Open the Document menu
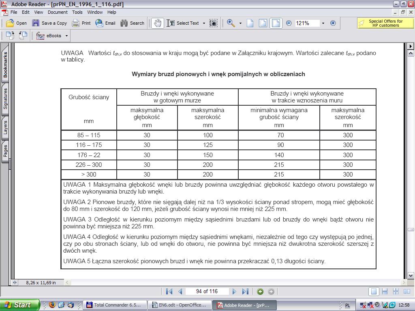This screenshot has height=311, width=415. [x=58, y=12]
